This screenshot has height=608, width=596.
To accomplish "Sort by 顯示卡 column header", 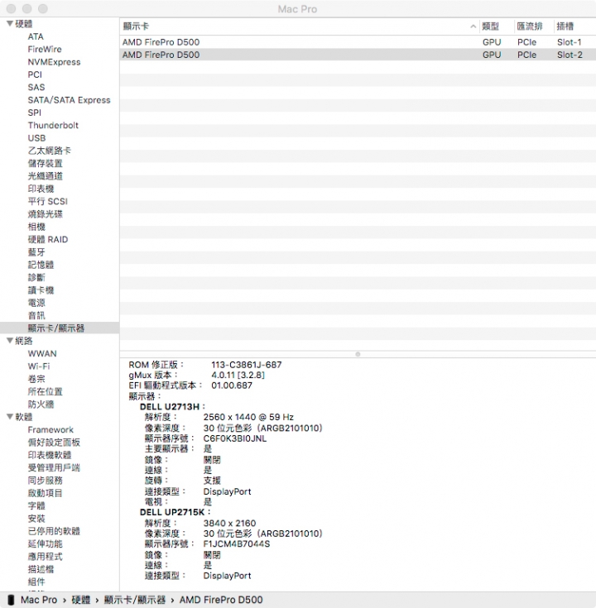I will tap(299, 26).
